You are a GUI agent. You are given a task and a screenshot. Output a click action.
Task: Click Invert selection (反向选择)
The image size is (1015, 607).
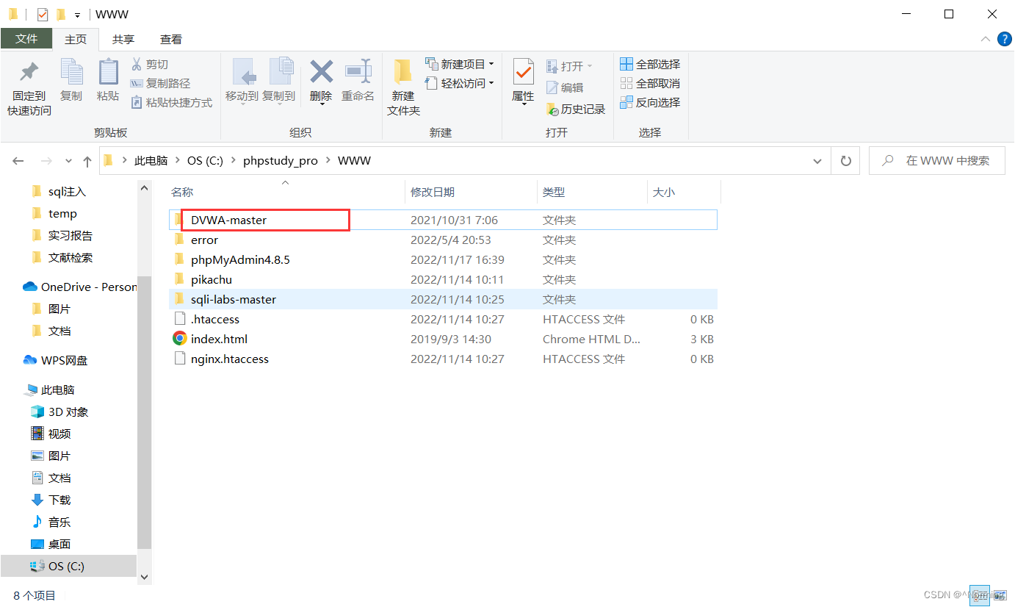pos(651,103)
